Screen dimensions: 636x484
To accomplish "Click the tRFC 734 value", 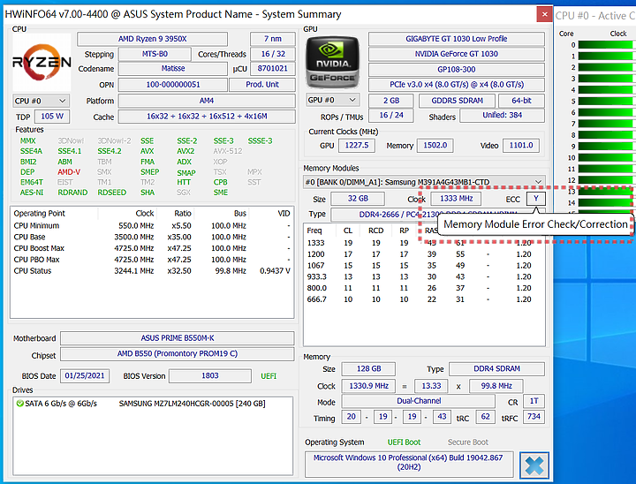I will [x=534, y=417].
